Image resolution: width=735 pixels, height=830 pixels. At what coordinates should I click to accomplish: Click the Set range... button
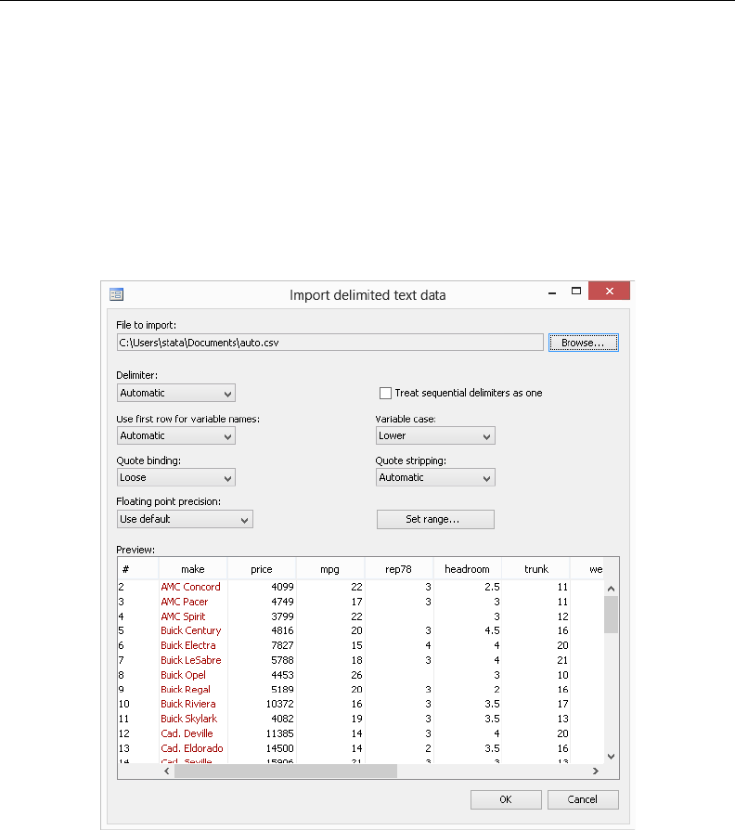click(x=435, y=519)
